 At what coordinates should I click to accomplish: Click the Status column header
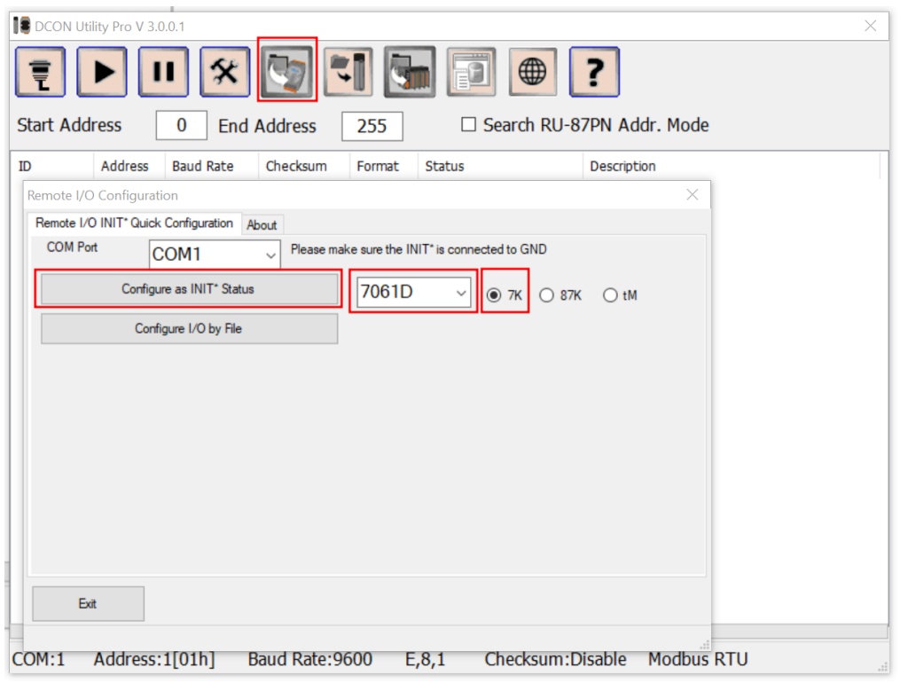pos(500,166)
